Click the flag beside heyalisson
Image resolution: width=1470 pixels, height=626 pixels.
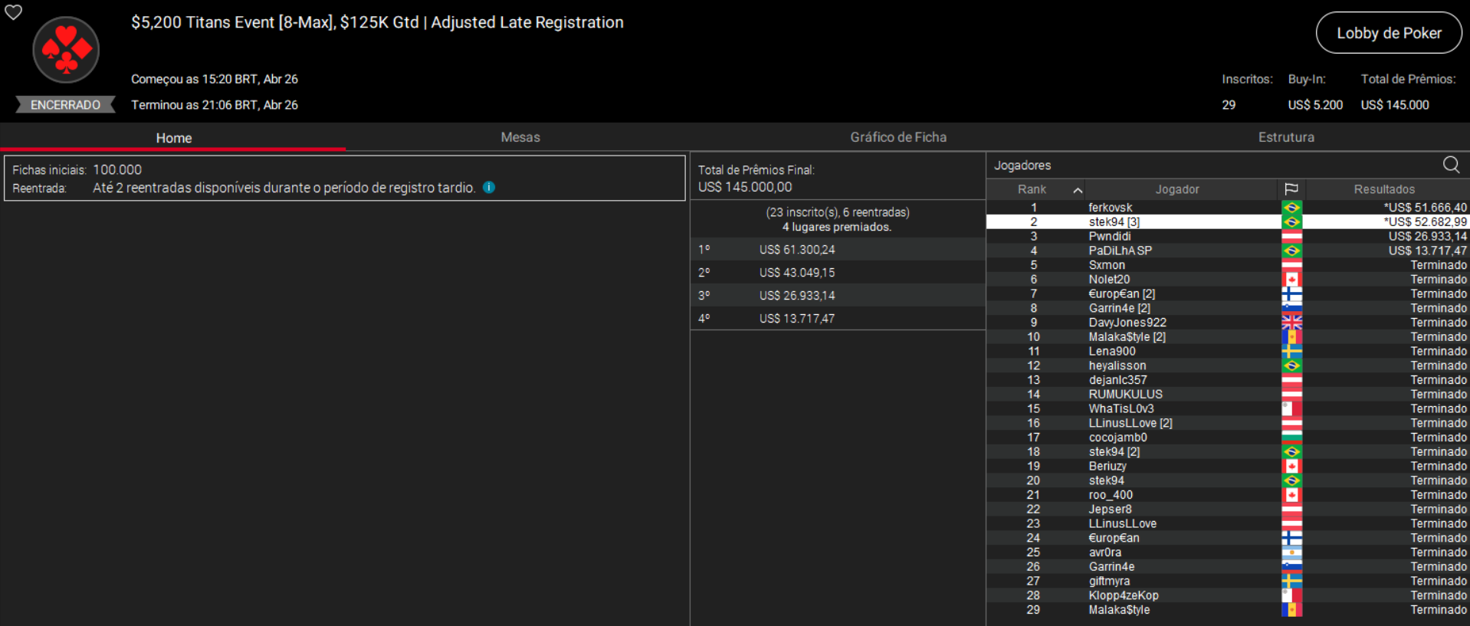[1291, 366]
